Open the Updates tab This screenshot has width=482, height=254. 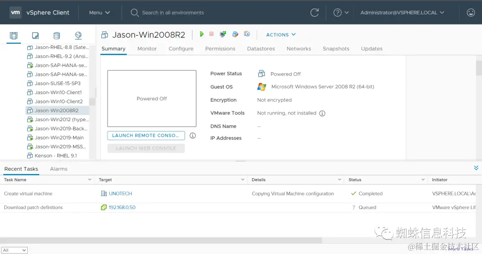372,49
